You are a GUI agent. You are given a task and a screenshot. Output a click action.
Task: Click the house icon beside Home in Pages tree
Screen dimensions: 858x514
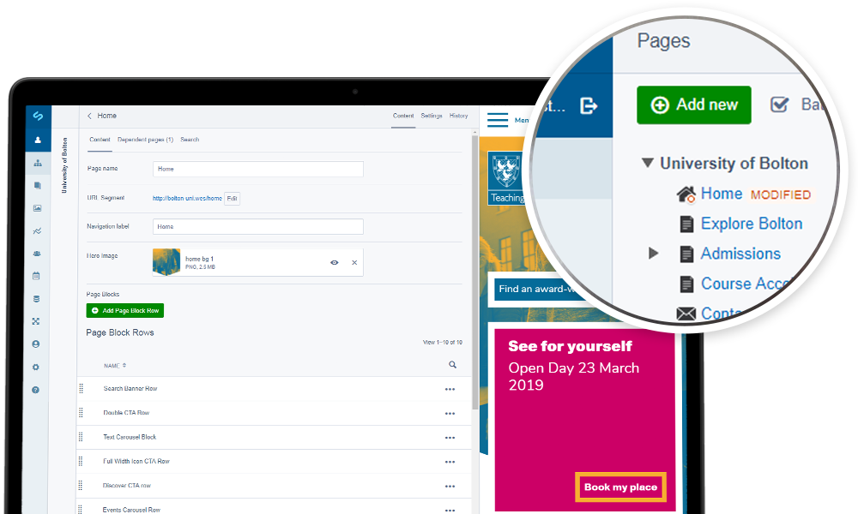click(686, 194)
